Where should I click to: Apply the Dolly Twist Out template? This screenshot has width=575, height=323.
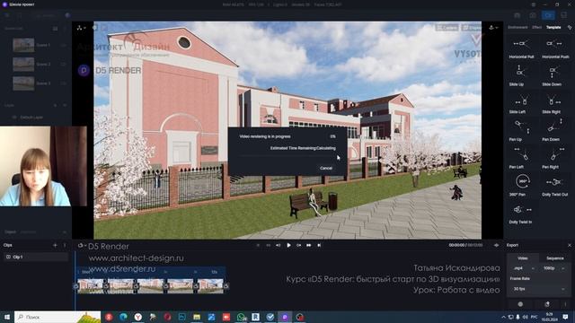point(555,186)
